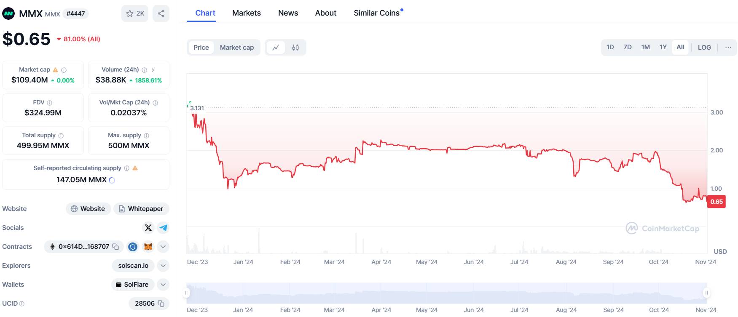This screenshot has height=317, width=738.
Task: Open Market cap info tooltip icon
Action: 64,70
